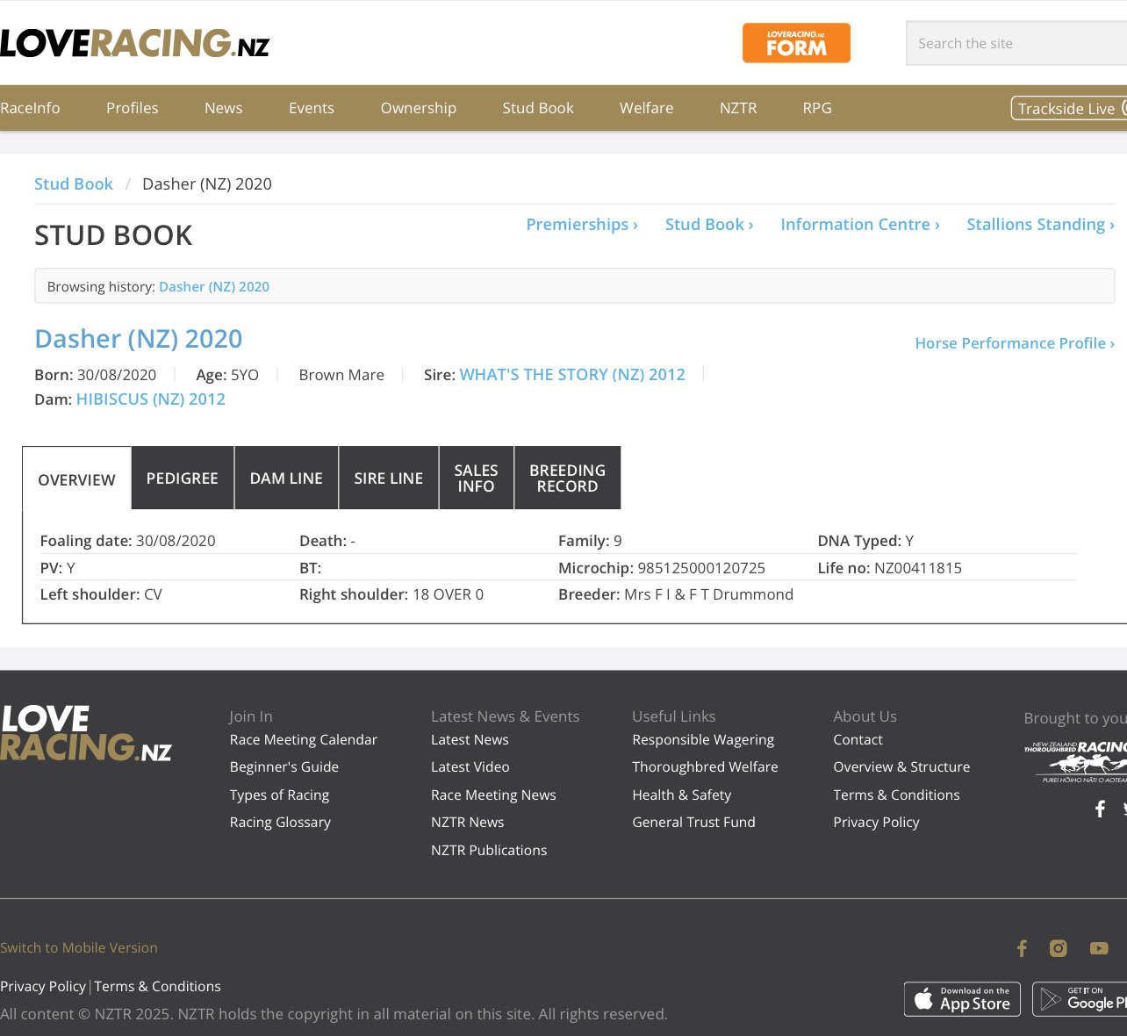Click the white Facebook icon under NZTR logo
1127x1036 pixels.
point(1100,809)
